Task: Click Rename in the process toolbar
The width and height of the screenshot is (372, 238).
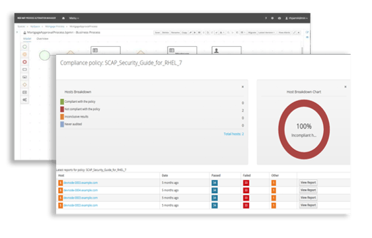Action: (176, 32)
